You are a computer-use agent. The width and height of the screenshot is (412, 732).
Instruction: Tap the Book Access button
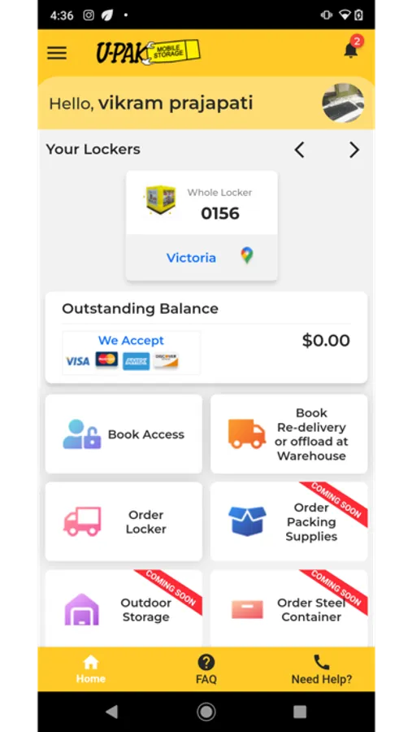click(124, 434)
